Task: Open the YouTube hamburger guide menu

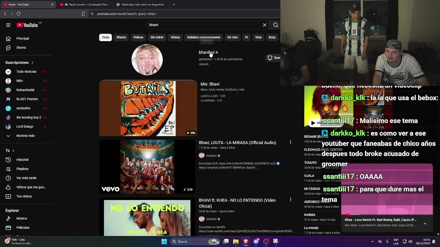Action: [8, 25]
